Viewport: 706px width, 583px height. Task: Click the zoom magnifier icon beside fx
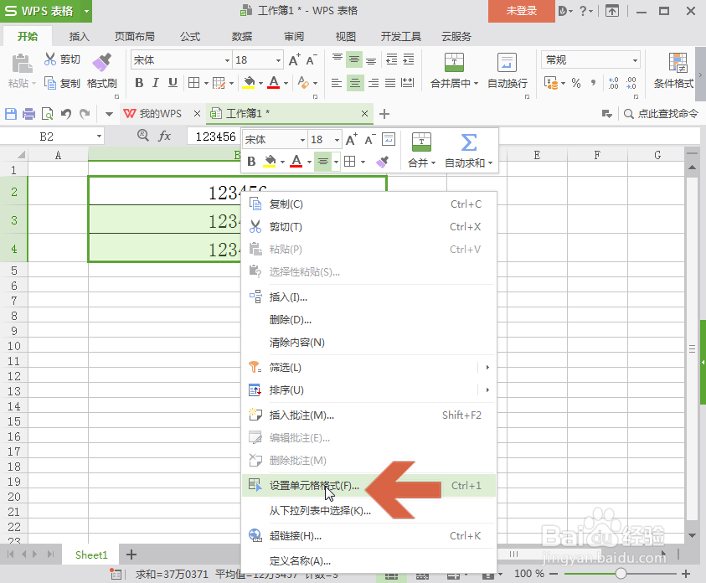click(142, 135)
